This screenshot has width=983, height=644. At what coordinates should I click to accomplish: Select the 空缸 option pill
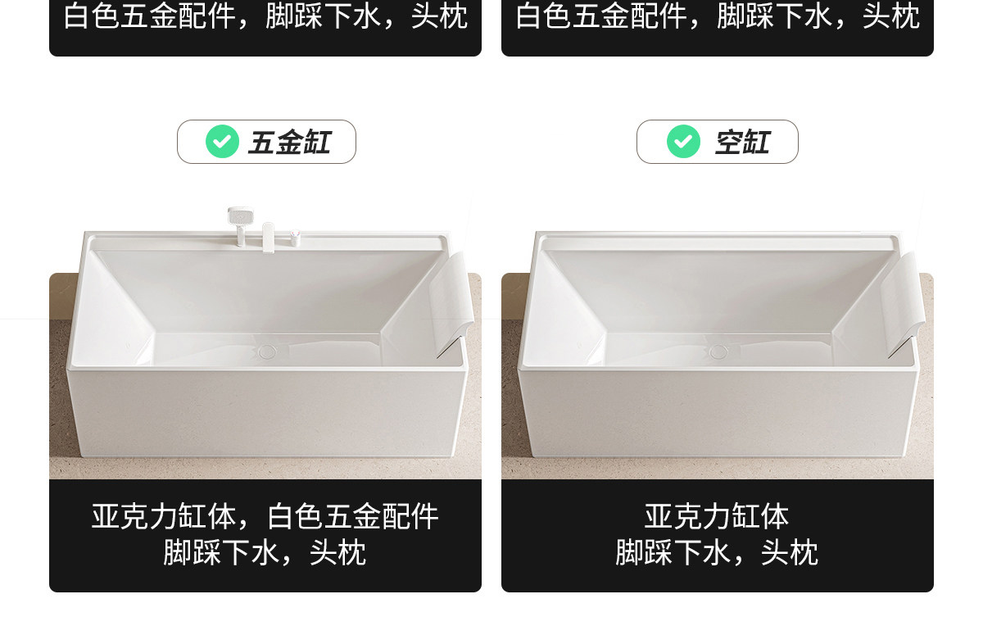pyautogui.click(x=717, y=142)
